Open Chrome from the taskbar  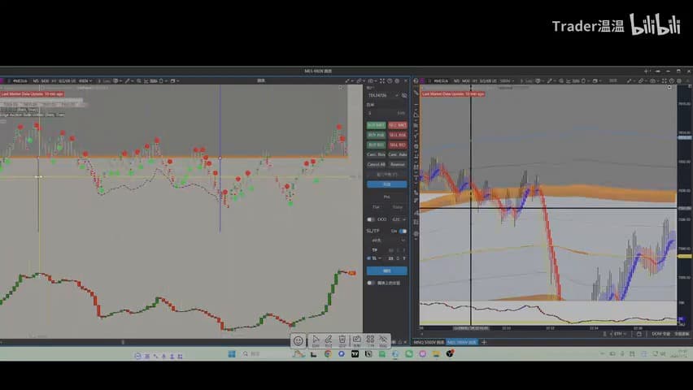pos(328,353)
